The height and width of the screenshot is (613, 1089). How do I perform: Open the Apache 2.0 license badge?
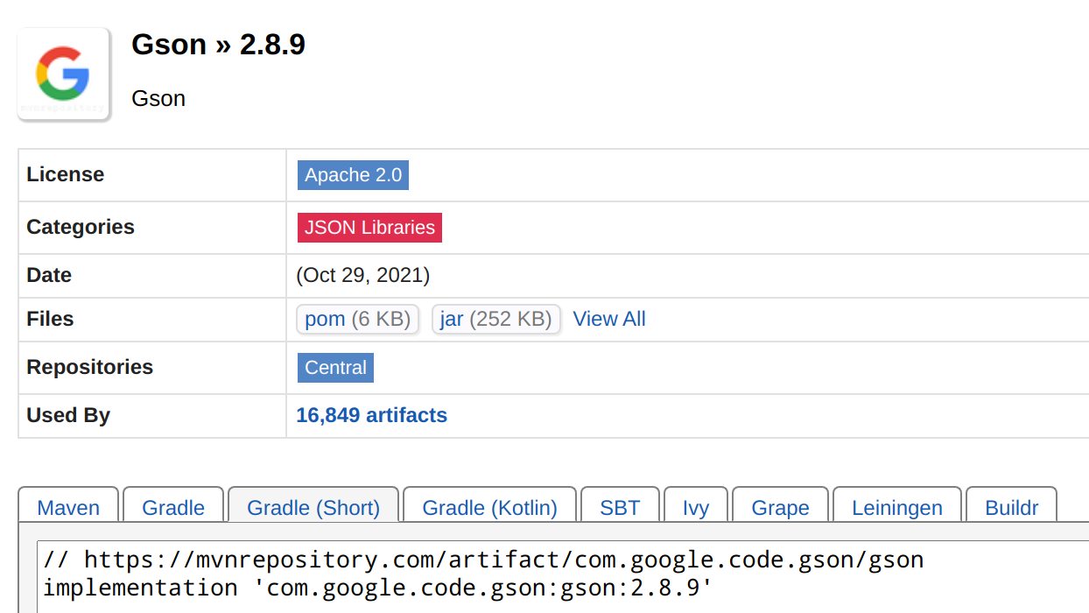point(353,175)
